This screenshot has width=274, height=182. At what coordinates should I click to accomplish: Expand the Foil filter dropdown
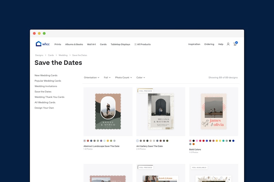(107, 77)
